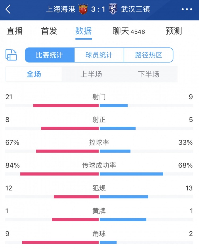
Task: Switch to 球员统计 segment
Action: click(99, 55)
